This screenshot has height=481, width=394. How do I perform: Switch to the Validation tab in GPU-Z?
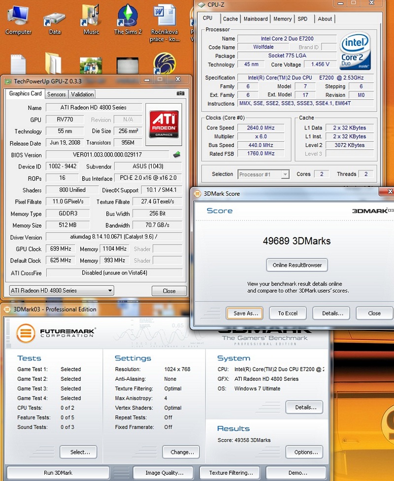pos(82,95)
